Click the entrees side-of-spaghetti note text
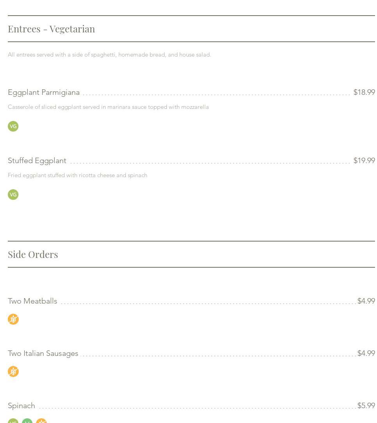Image resolution: width=377 pixels, height=423 pixels. 109,55
